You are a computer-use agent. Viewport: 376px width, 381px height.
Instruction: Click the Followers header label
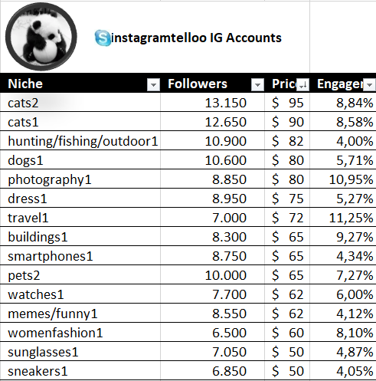(198, 84)
